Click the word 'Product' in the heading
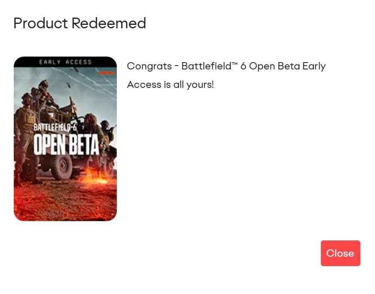This screenshot has width=375, height=294. [40, 23]
